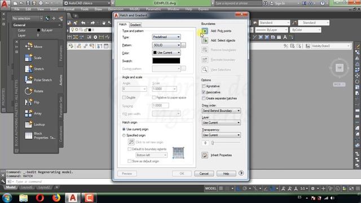This screenshot has width=361, height=203.
Task: Open the No selection dropdown
Action: [27, 19]
